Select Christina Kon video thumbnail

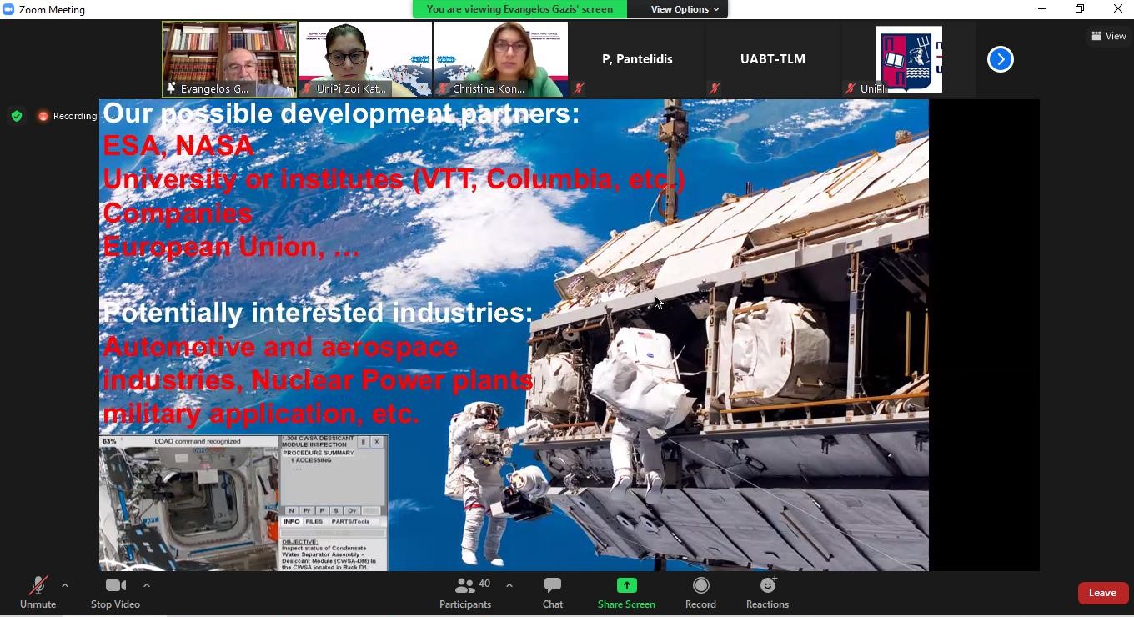tap(501, 59)
